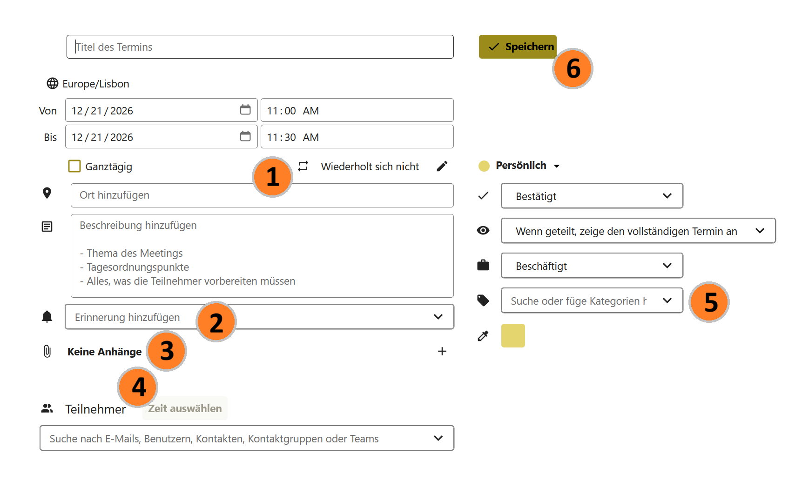Click the eyedropper color picker icon
802x494 pixels.
tap(483, 336)
